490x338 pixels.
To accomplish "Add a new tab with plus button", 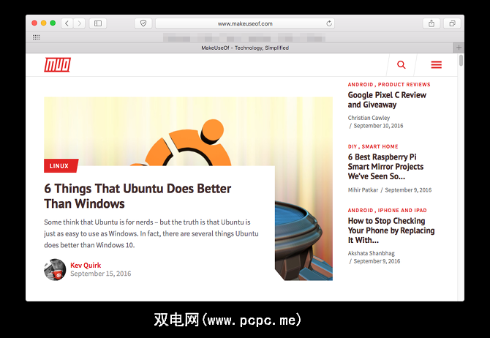I will point(459,48).
